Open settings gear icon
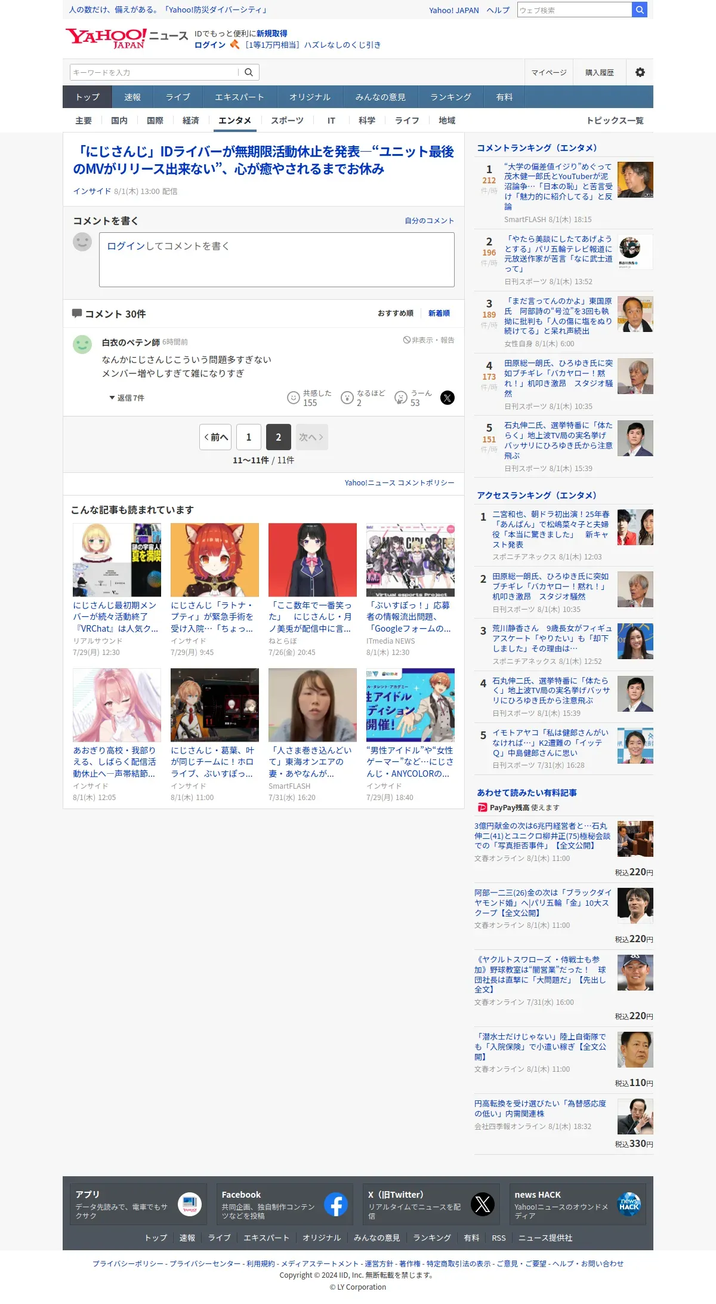The image size is (716, 1304). [640, 72]
